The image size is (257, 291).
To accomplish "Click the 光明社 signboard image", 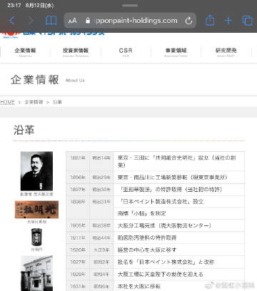I will [x=36, y=210].
